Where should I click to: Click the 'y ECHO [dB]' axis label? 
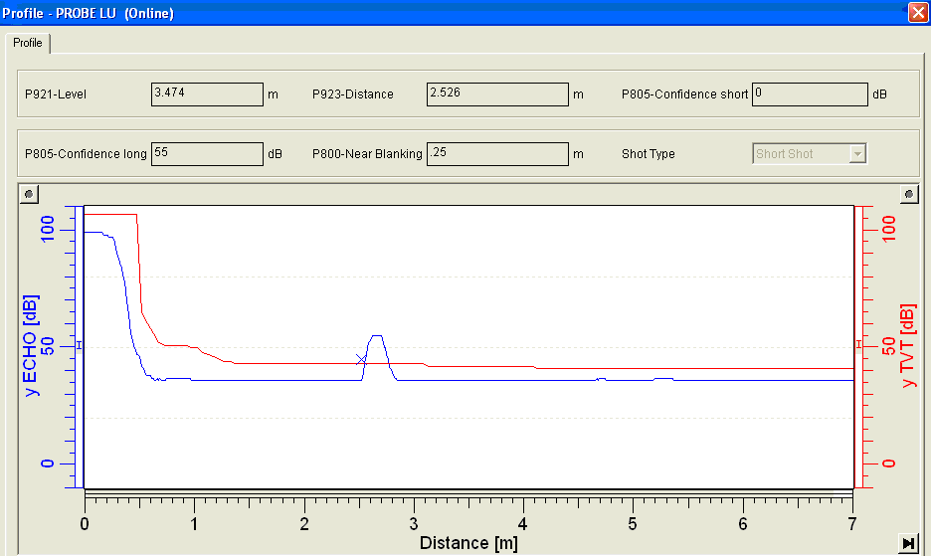pyautogui.click(x=30, y=346)
